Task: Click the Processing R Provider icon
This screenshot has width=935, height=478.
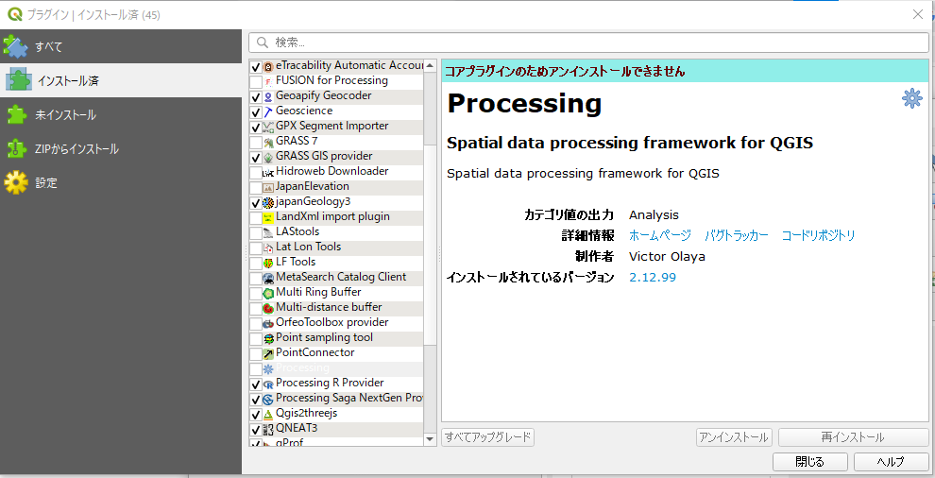Action: [268, 384]
